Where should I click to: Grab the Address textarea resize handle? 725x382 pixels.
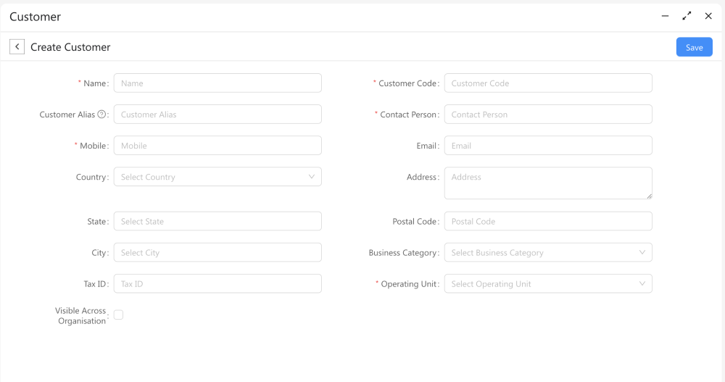click(649, 196)
